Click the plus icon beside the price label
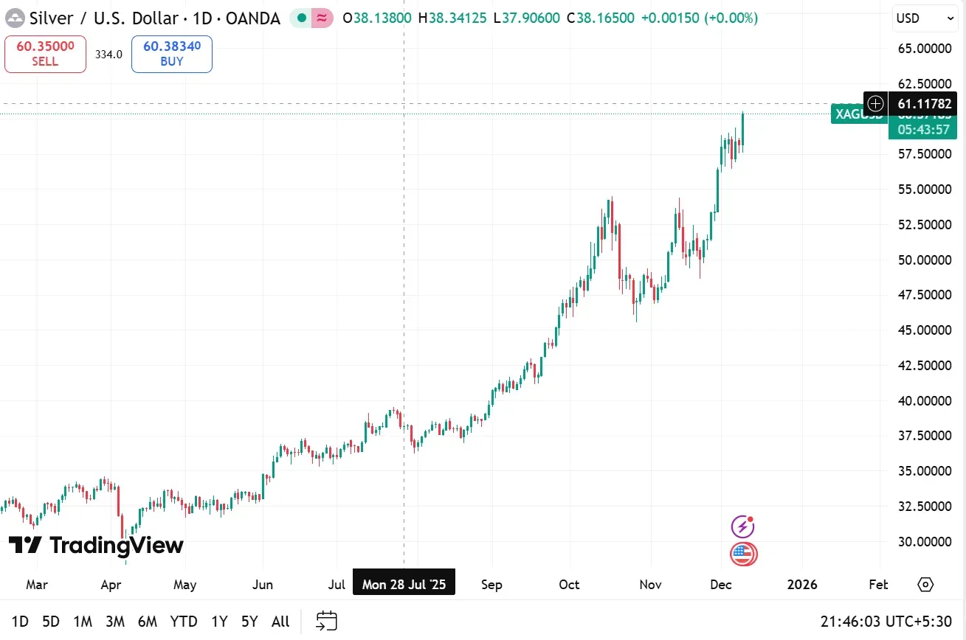 [874, 104]
